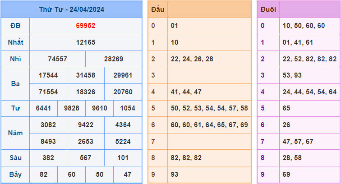Viewport: 341px width, 184px height.
Task: Click value "69" in Đuôi row 9
Action: point(286,175)
